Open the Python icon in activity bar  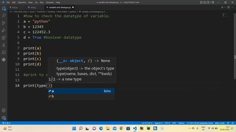(4, 59)
